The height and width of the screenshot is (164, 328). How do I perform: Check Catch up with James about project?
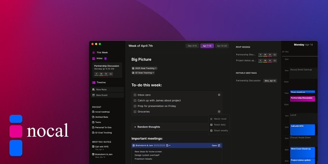pos(135,101)
